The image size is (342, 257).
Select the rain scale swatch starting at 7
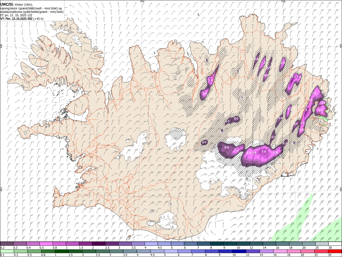point(198,251)
